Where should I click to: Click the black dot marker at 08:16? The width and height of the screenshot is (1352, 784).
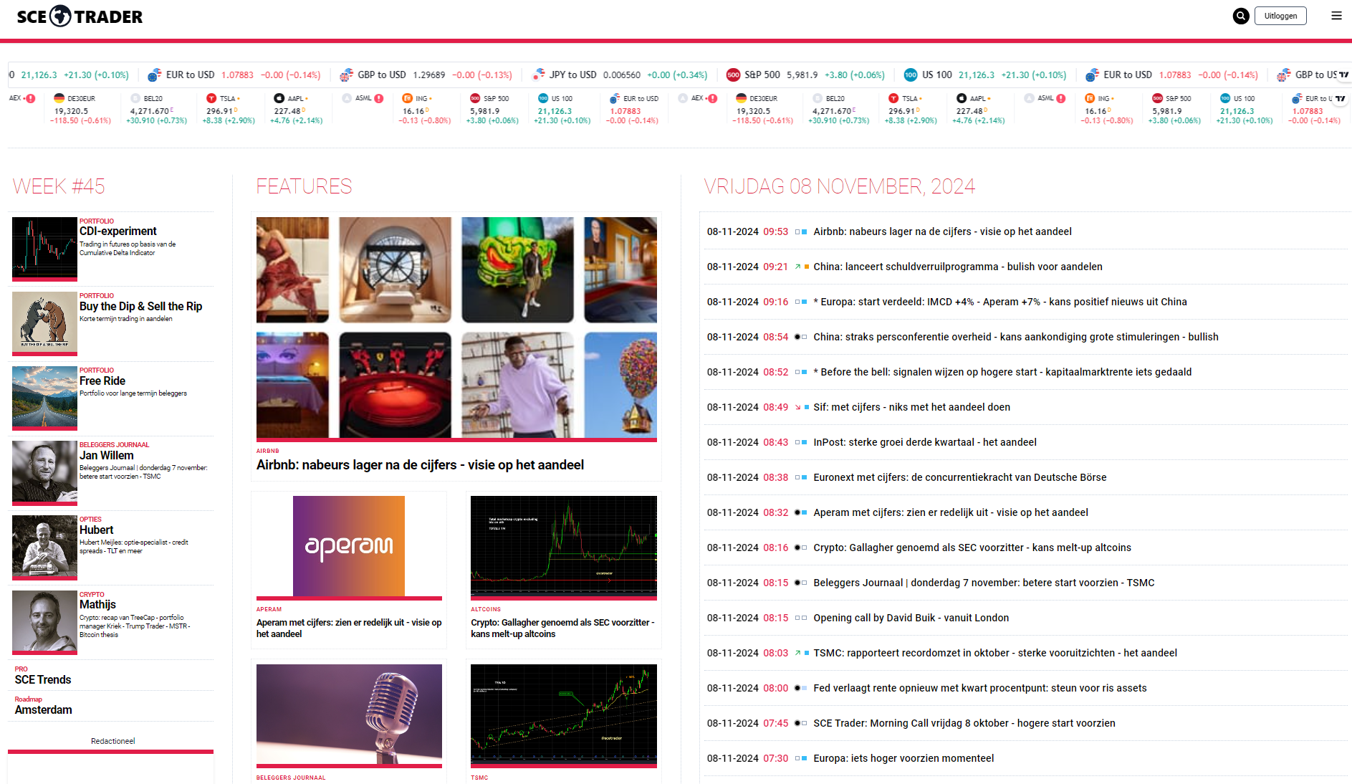(797, 548)
